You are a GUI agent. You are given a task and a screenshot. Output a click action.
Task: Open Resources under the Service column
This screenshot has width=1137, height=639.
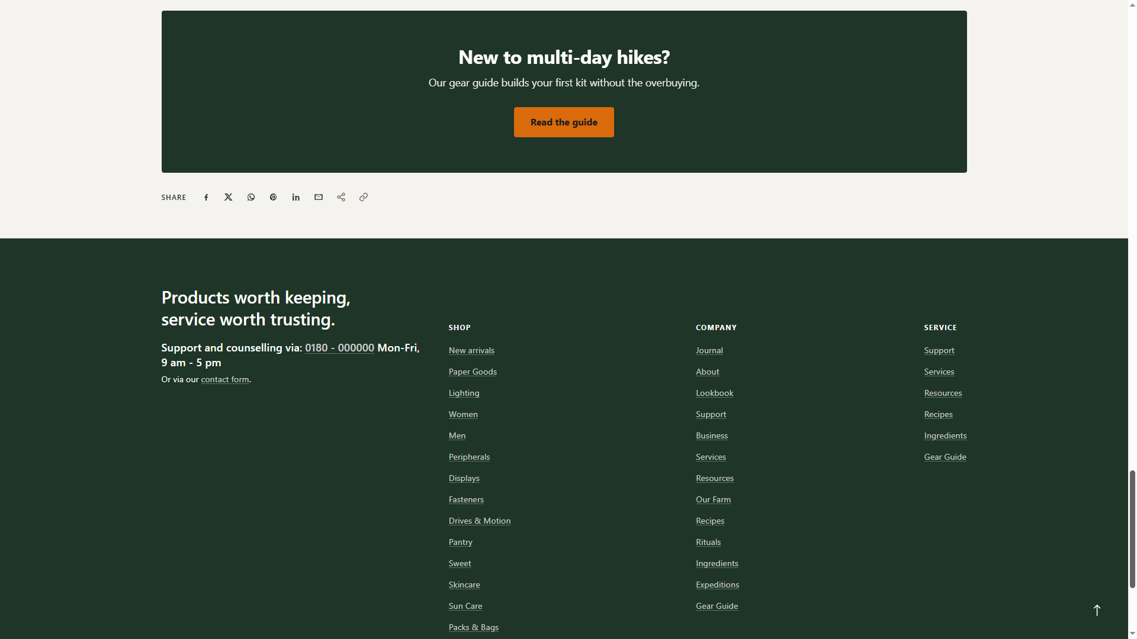(943, 393)
